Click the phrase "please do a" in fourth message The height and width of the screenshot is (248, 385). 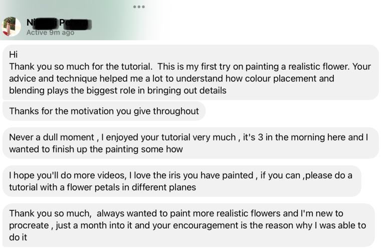coord(329,175)
